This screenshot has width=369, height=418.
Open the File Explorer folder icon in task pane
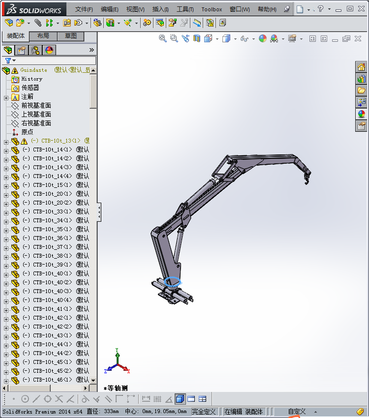pos(362,90)
